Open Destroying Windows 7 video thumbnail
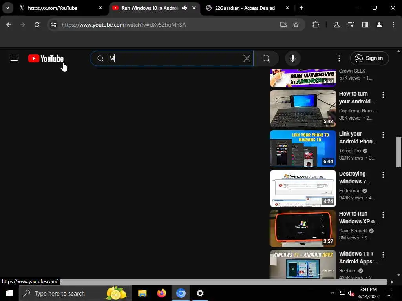 (x=303, y=189)
